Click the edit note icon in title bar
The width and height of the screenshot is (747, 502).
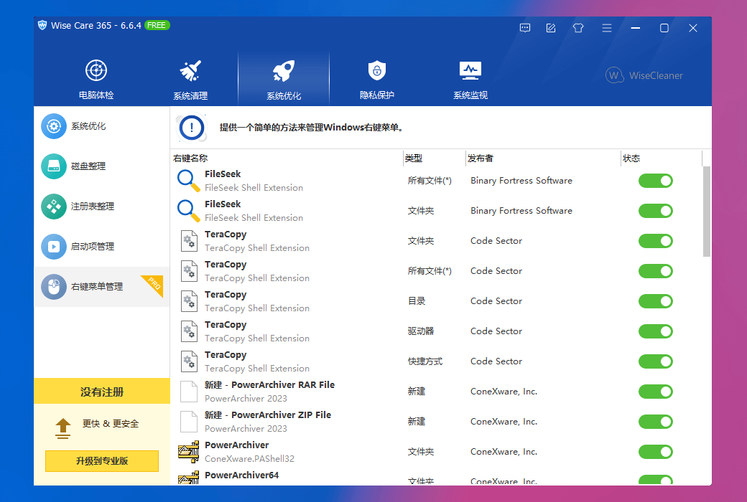(x=551, y=28)
